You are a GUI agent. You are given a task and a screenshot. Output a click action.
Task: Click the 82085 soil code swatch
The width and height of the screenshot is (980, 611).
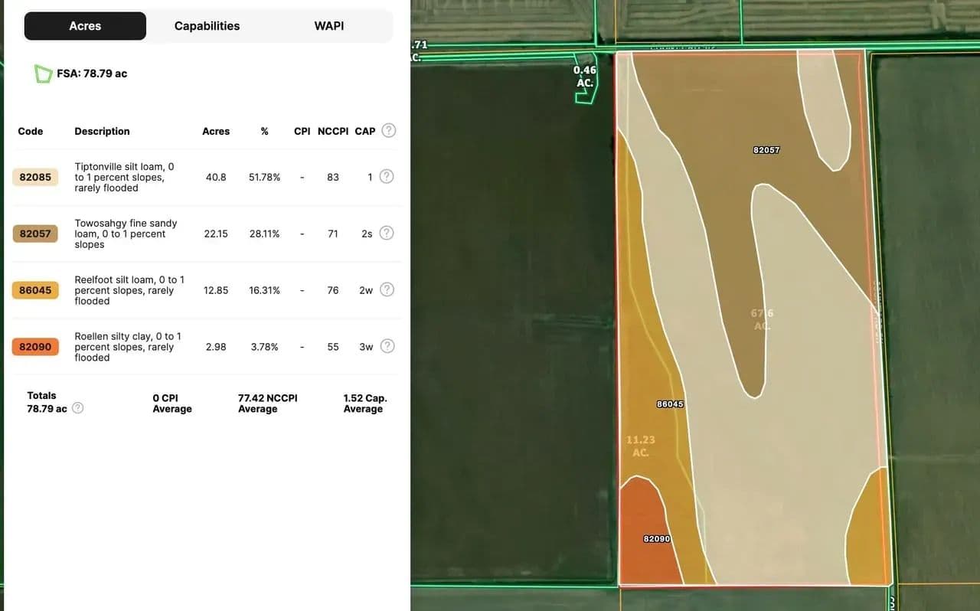(x=35, y=177)
